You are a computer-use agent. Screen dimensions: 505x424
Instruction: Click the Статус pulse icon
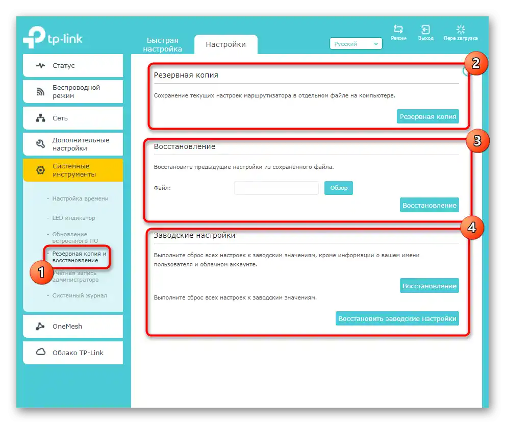pos(41,65)
